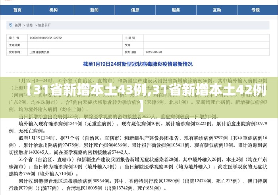Select the date 2022-01-20
The width and height of the screenshot is (278, 195).
[154, 52]
